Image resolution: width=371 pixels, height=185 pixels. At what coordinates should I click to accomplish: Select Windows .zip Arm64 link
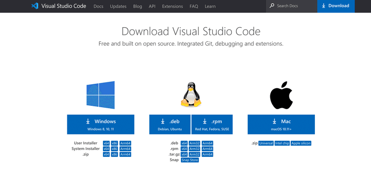125,154
